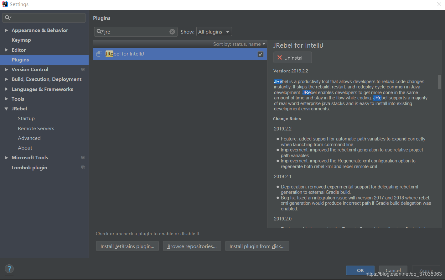Expand the Build, Execution, Deployment section
This screenshot has height=280, width=445.
point(6,79)
